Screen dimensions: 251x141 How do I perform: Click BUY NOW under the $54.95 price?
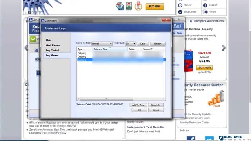coord(204,68)
